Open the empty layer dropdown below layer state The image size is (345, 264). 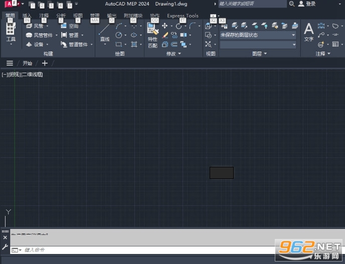(258, 45)
